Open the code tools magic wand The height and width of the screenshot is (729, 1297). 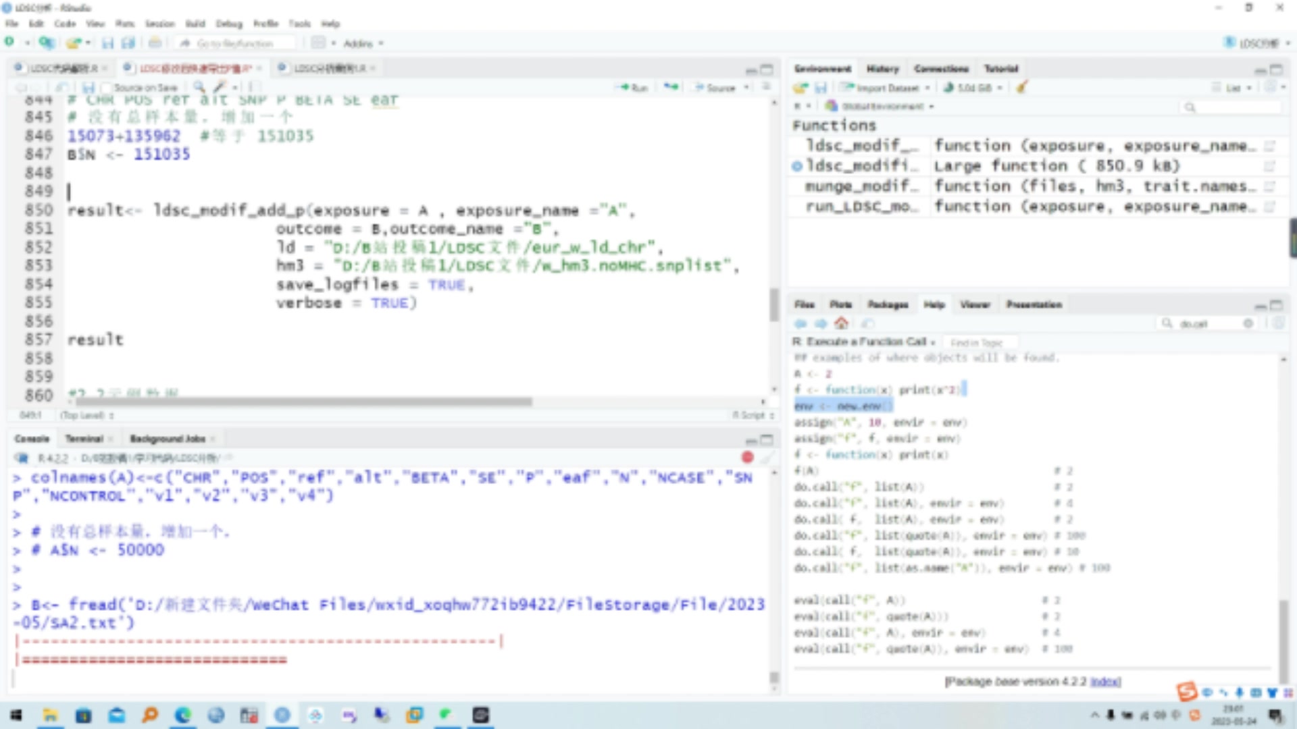tap(220, 87)
